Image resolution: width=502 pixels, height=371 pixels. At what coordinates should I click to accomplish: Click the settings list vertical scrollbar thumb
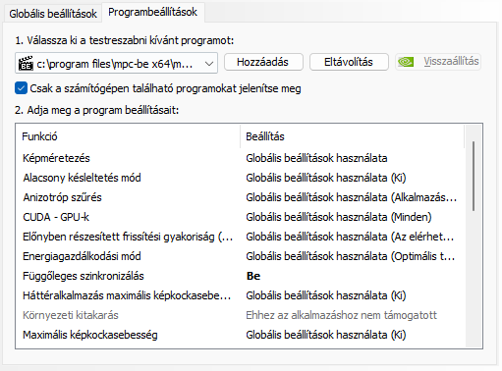tap(474, 176)
